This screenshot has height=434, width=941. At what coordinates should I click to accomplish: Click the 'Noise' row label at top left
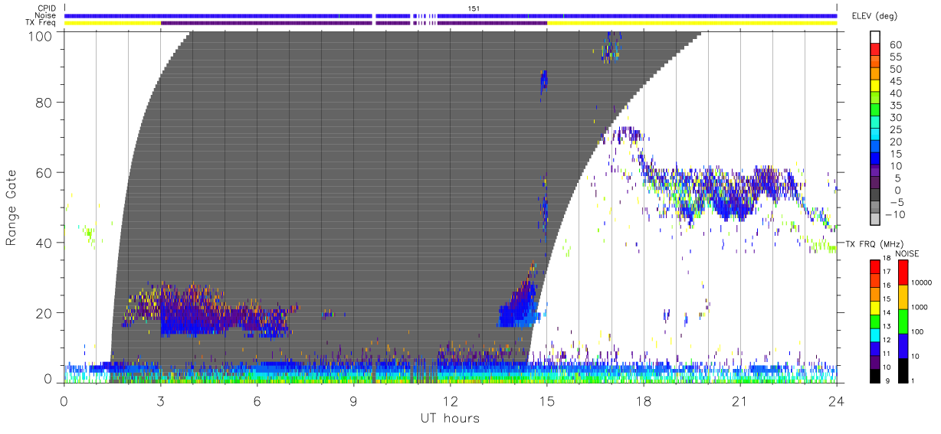click(47, 15)
